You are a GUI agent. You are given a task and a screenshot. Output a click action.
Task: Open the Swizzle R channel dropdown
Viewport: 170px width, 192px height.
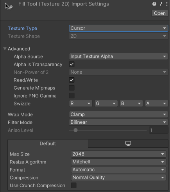click(x=81, y=103)
